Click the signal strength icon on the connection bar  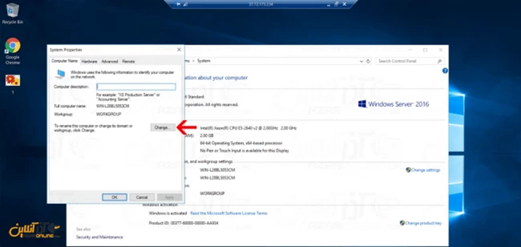[x=186, y=4]
